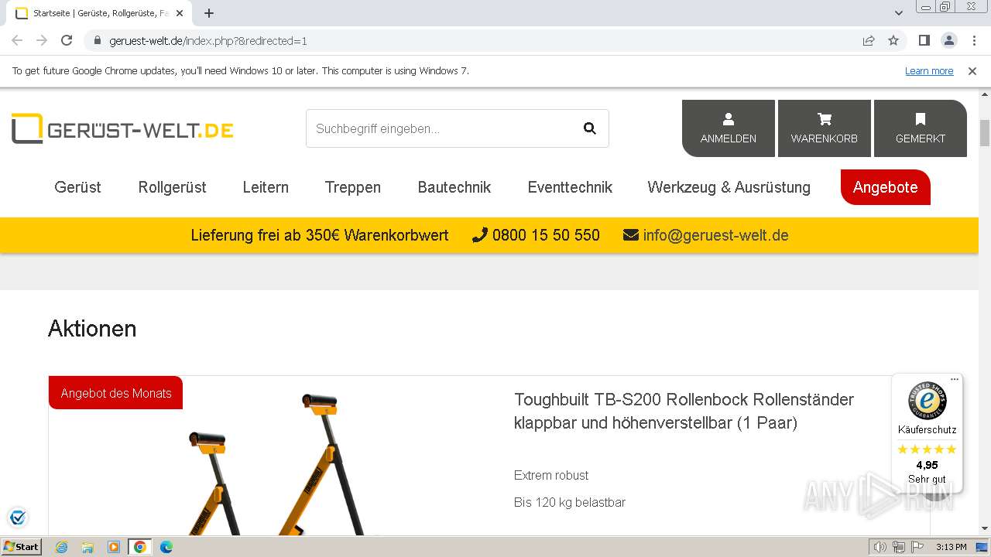Viewport: 991px width, 557px height.
Task: Open the Warenkorb shopping cart
Action: click(x=825, y=128)
